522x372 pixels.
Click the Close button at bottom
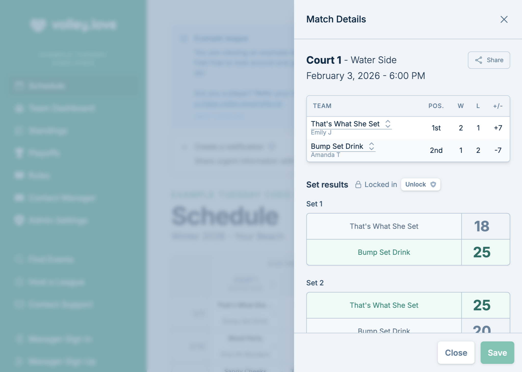click(x=456, y=353)
